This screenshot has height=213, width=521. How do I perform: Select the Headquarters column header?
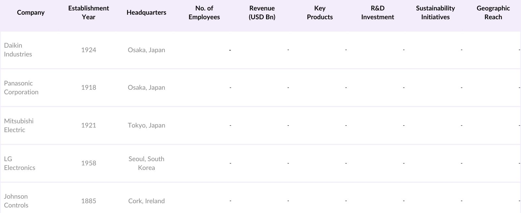146,12
